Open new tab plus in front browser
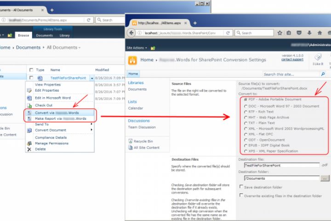 tap(195, 23)
